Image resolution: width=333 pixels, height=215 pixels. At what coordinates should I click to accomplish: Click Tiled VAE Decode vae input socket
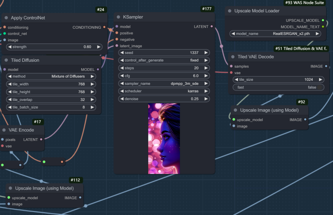(231, 73)
